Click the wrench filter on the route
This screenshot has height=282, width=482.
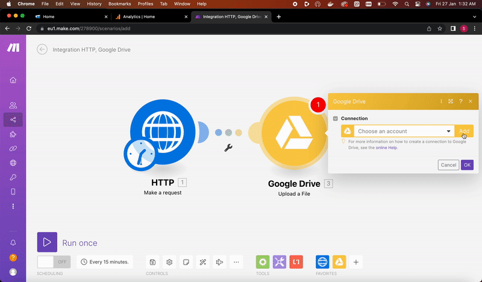(x=228, y=148)
